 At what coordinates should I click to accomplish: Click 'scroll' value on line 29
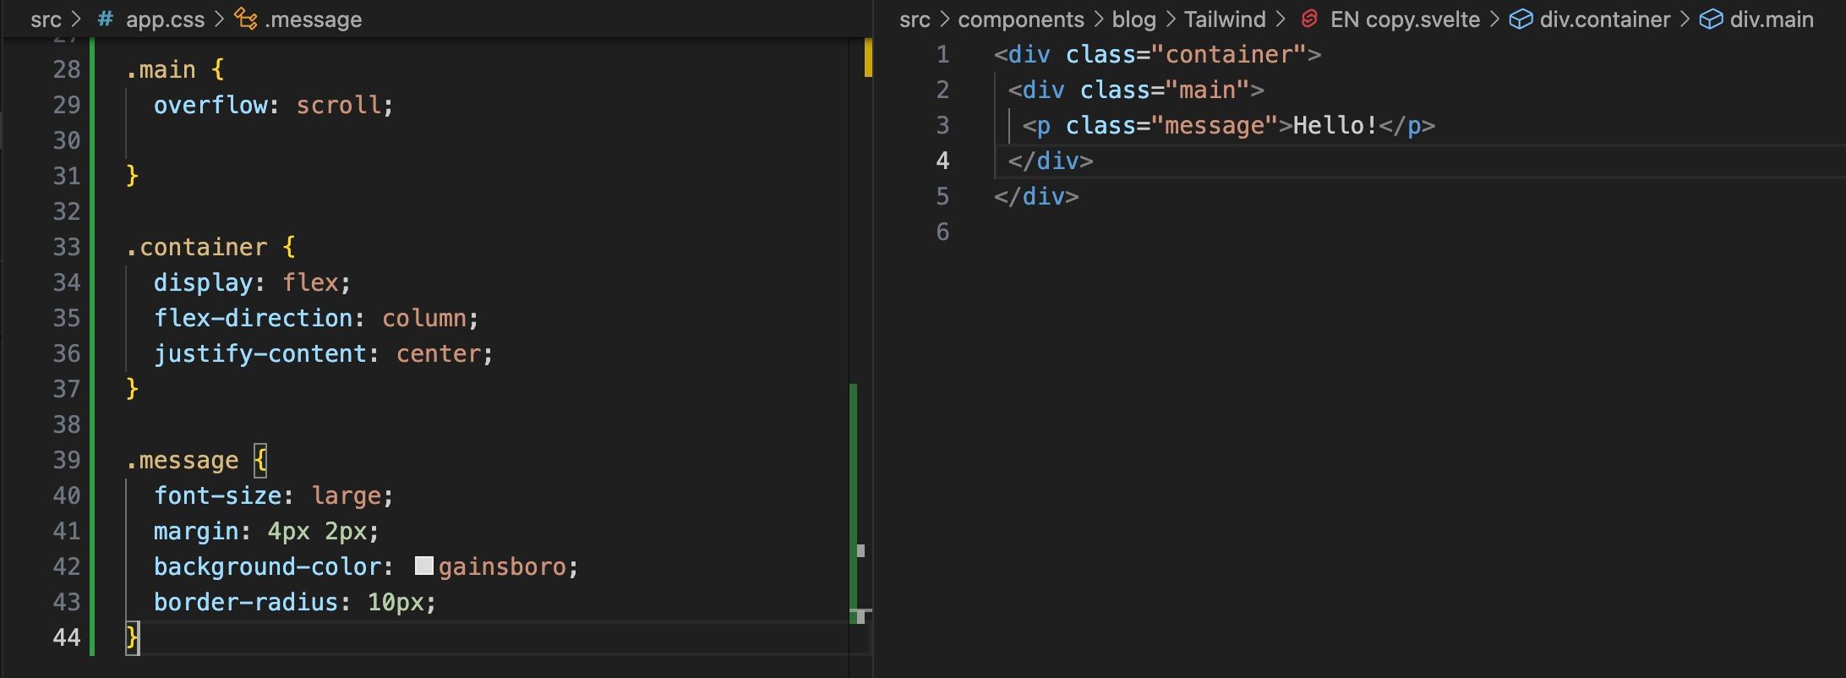339,105
